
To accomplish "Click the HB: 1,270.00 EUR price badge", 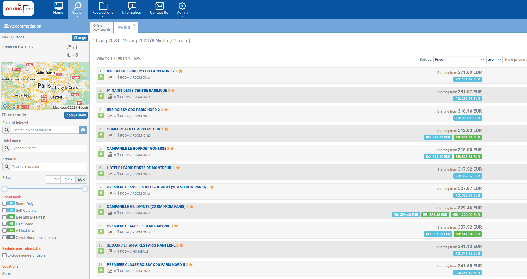I will coord(466,215).
